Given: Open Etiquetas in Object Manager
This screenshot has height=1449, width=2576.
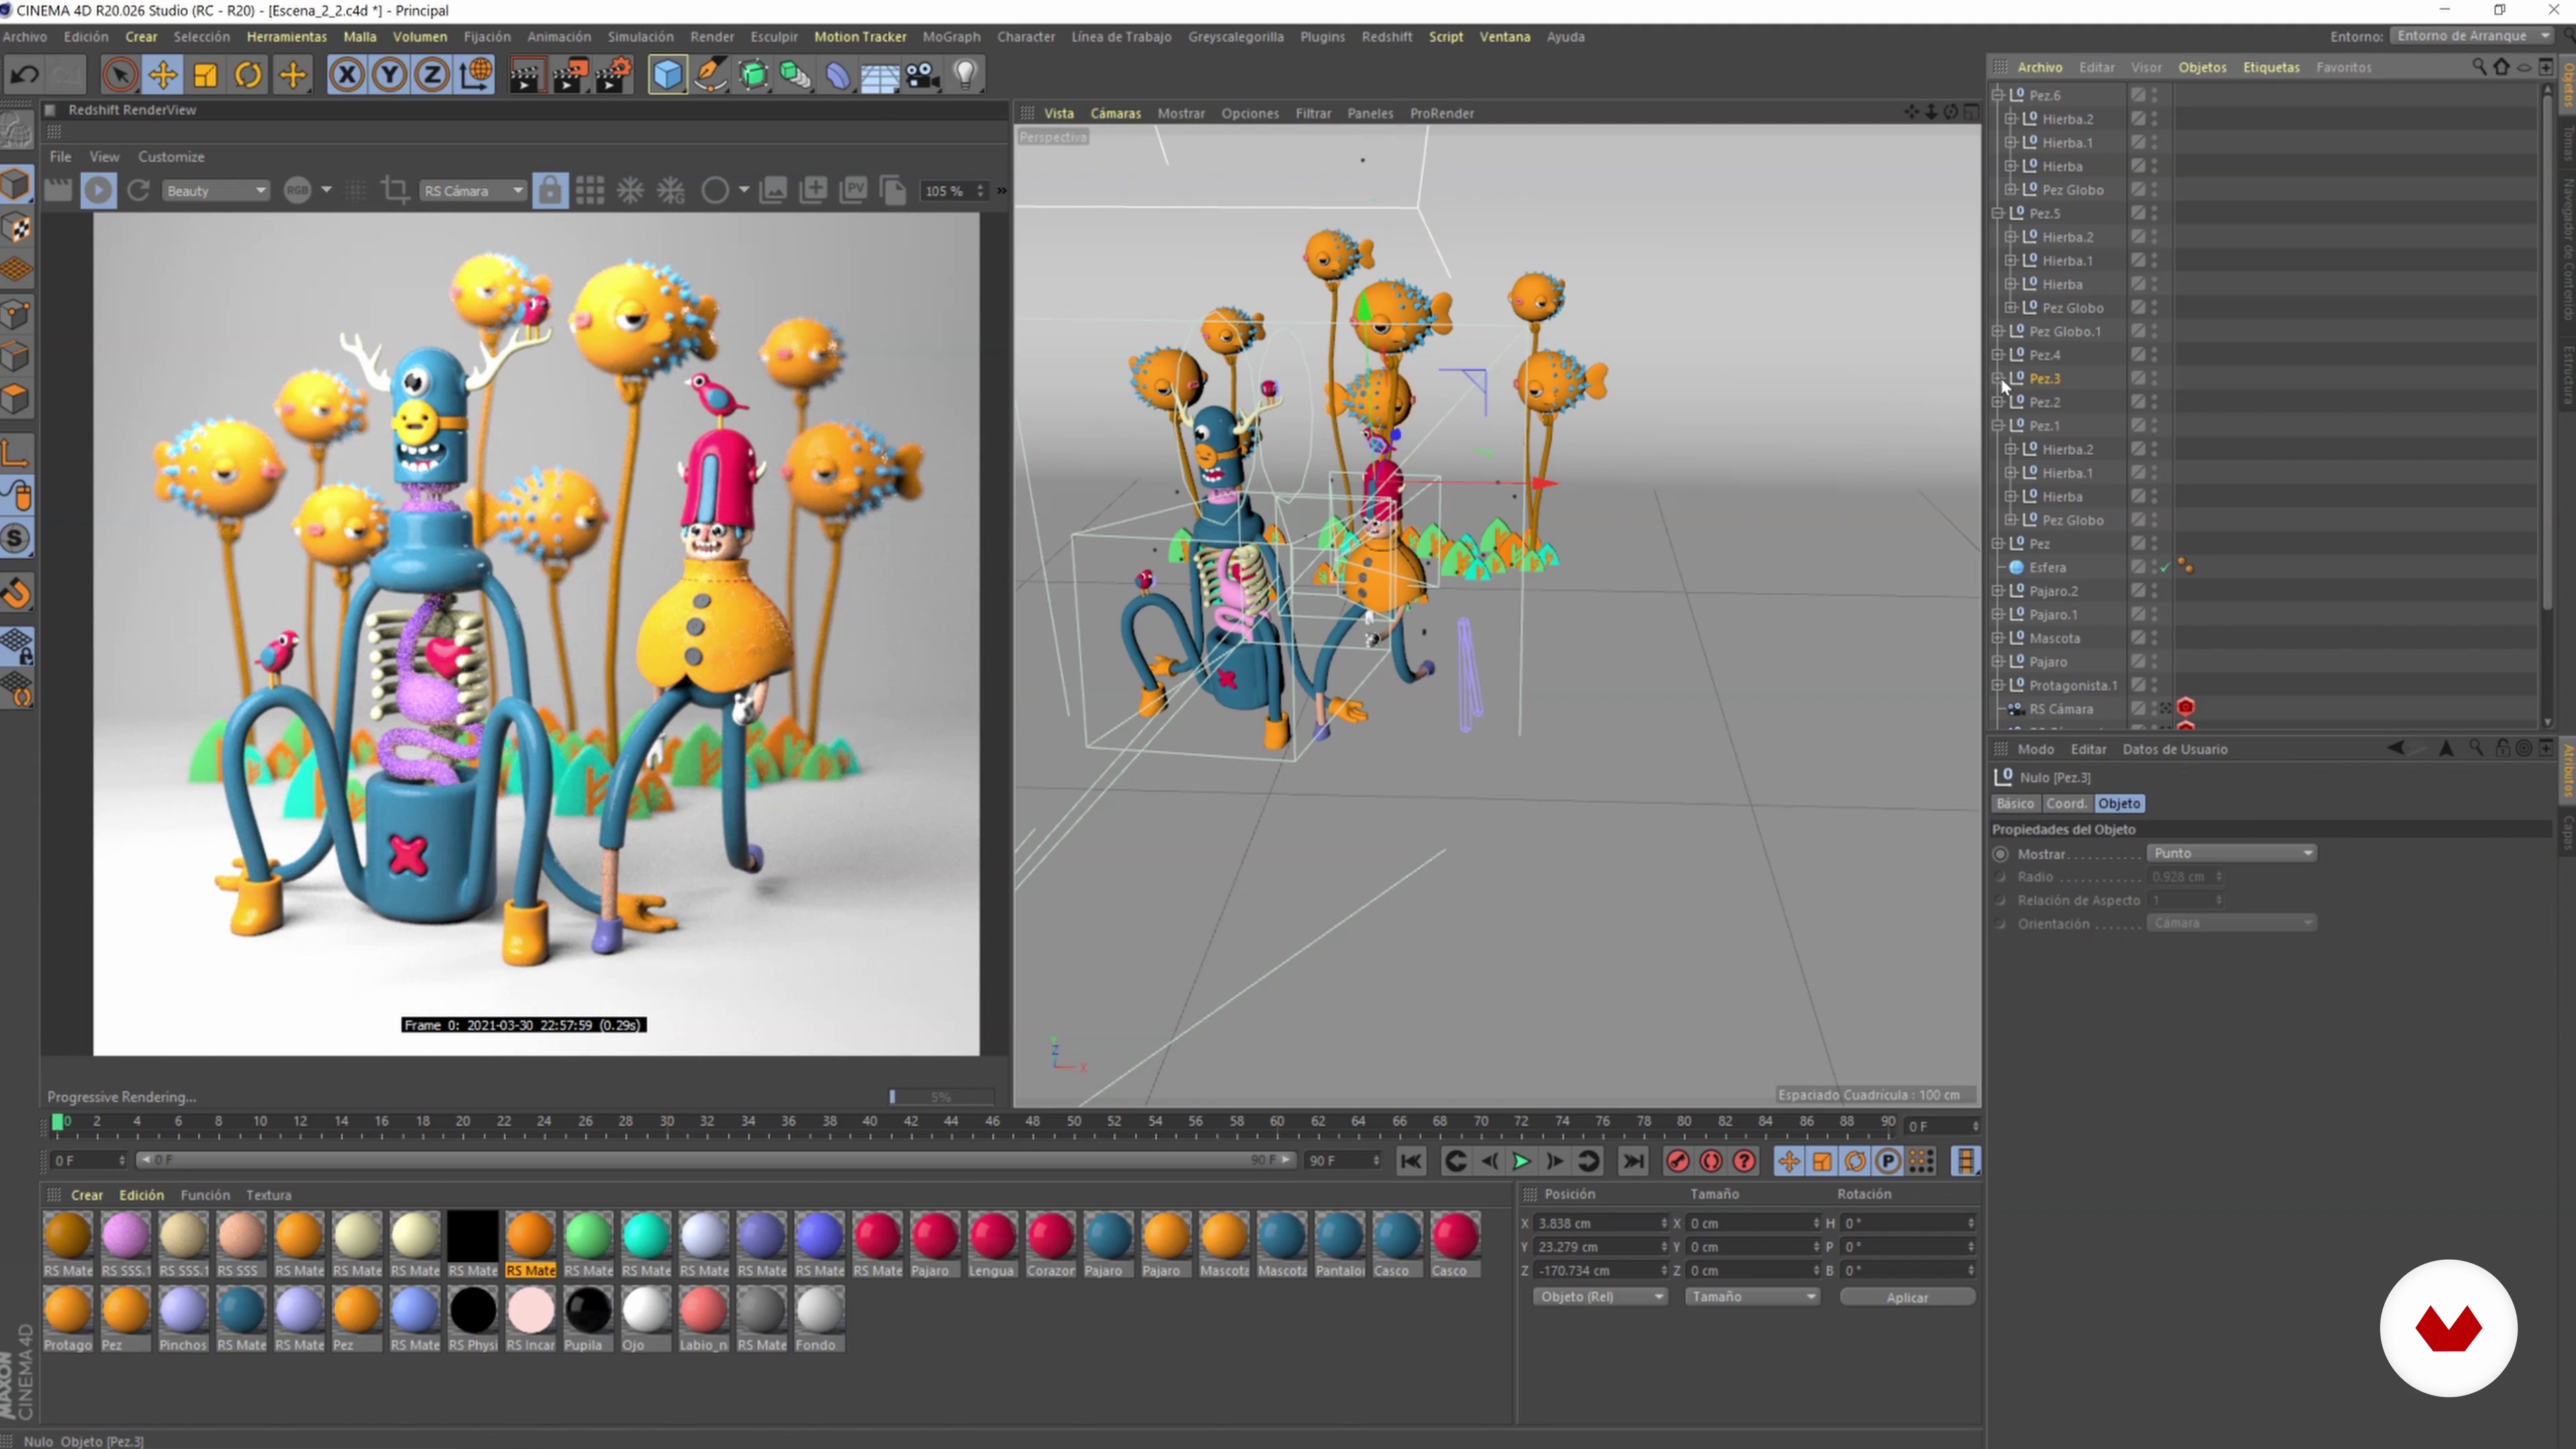Looking at the screenshot, I should [2271, 68].
